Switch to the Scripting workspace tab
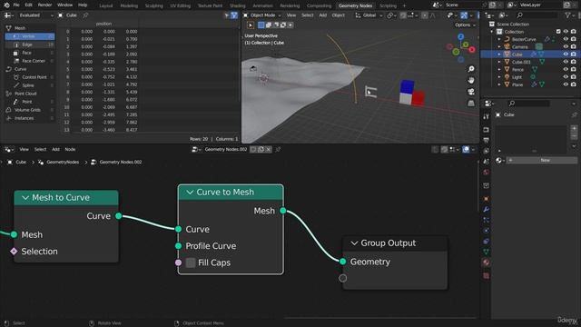 pyautogui.click(x=388, y=5)
